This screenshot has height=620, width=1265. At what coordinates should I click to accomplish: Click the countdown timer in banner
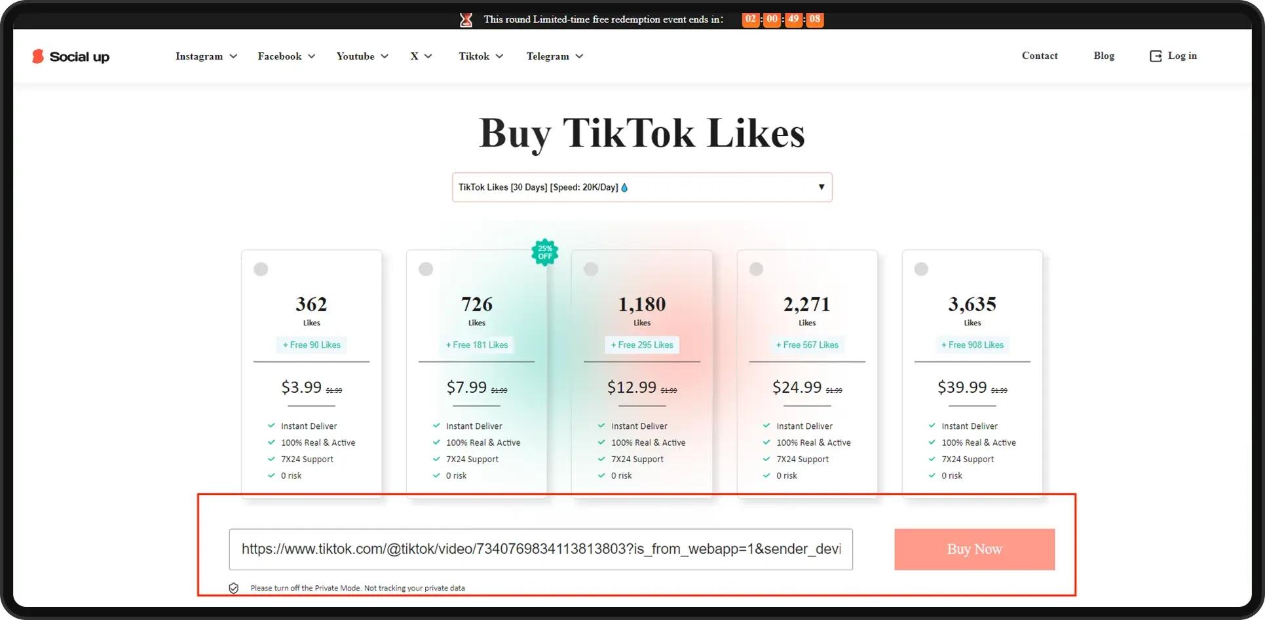(x=783, y=19)
